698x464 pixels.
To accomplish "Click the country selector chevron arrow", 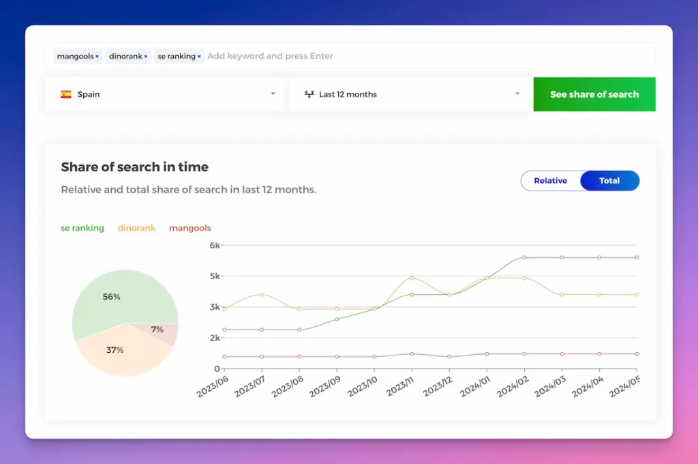I will coord(273,94).
